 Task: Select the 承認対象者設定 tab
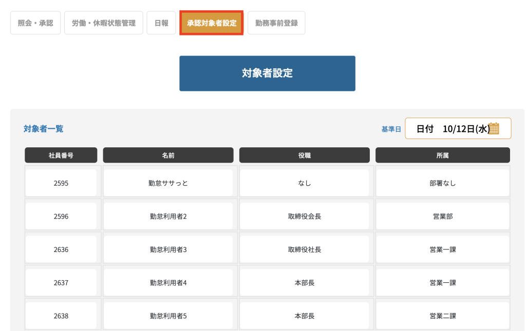point(211,23)
